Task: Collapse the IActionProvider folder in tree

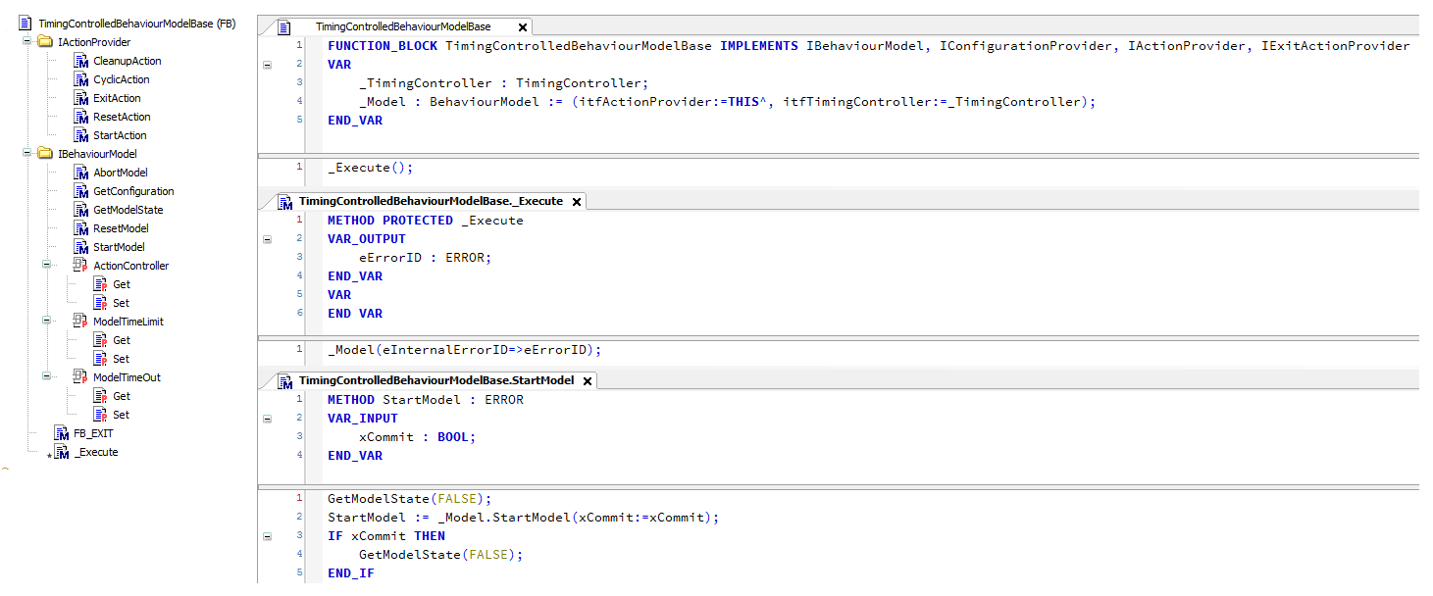Action: pos(27,42)
